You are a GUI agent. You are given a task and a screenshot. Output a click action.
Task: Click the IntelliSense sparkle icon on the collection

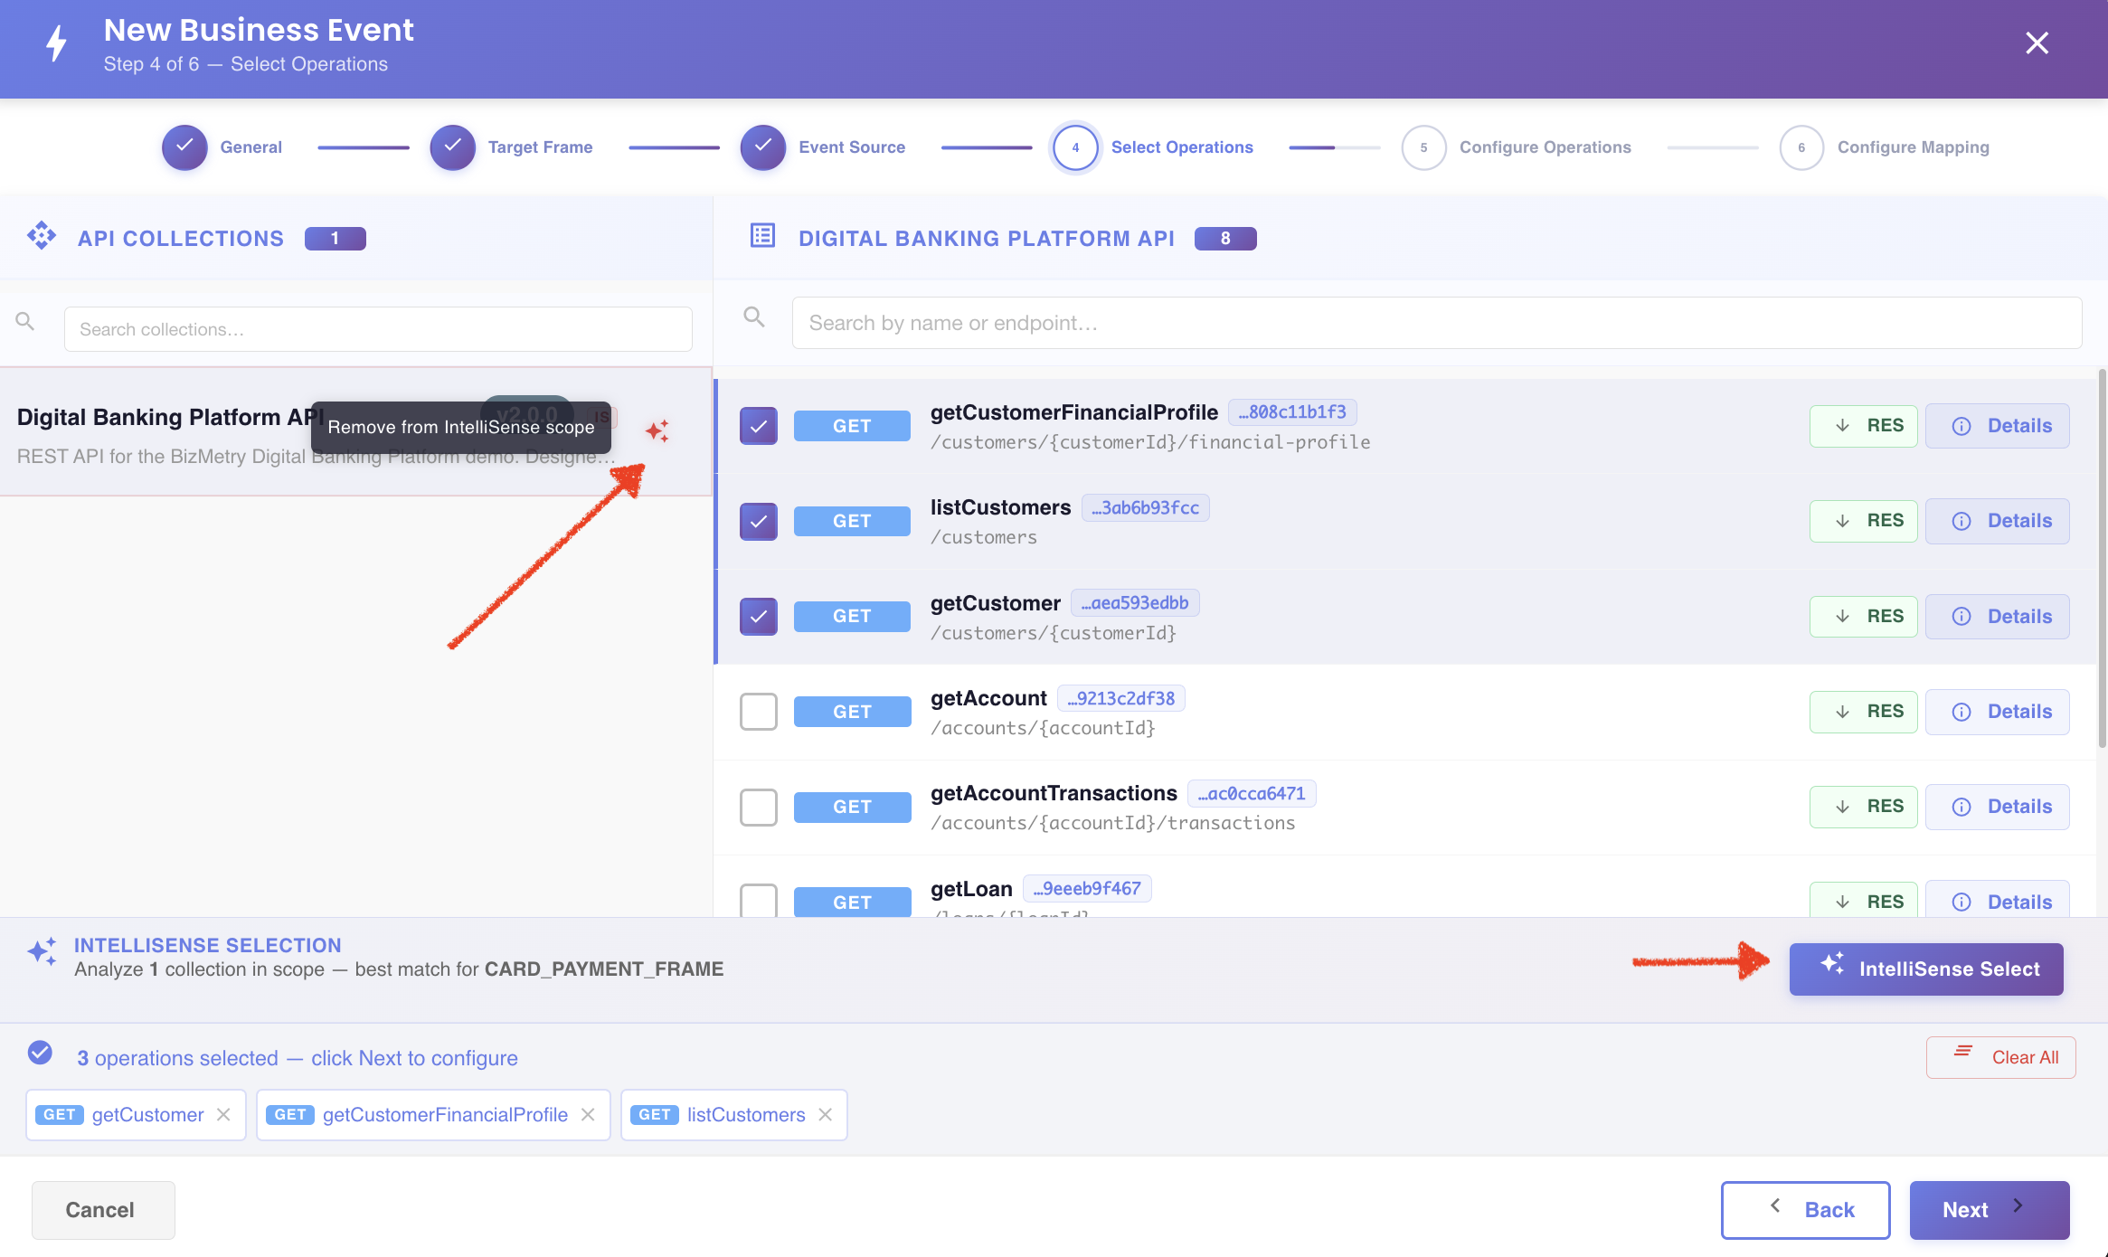[657, 431]
